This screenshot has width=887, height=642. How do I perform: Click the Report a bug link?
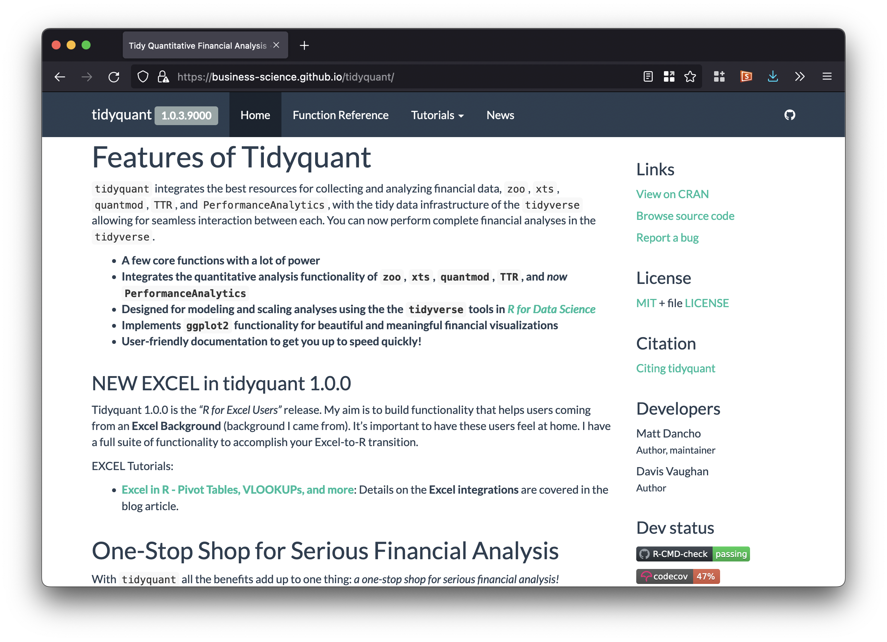point(667,238)
